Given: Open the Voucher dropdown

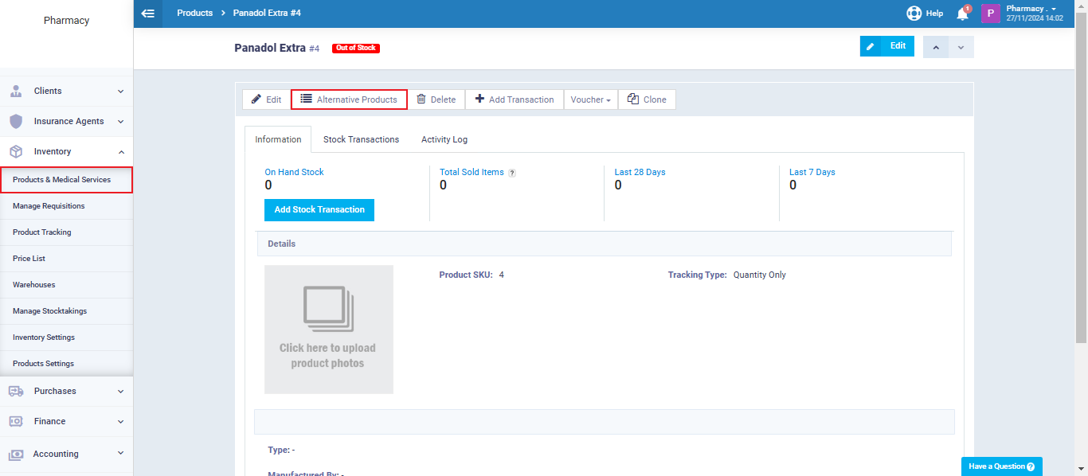Looking at the screenshot, I should (x=591, y=99).
